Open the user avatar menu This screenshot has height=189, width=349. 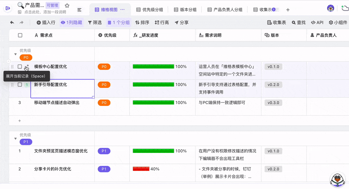pos(330,8)
